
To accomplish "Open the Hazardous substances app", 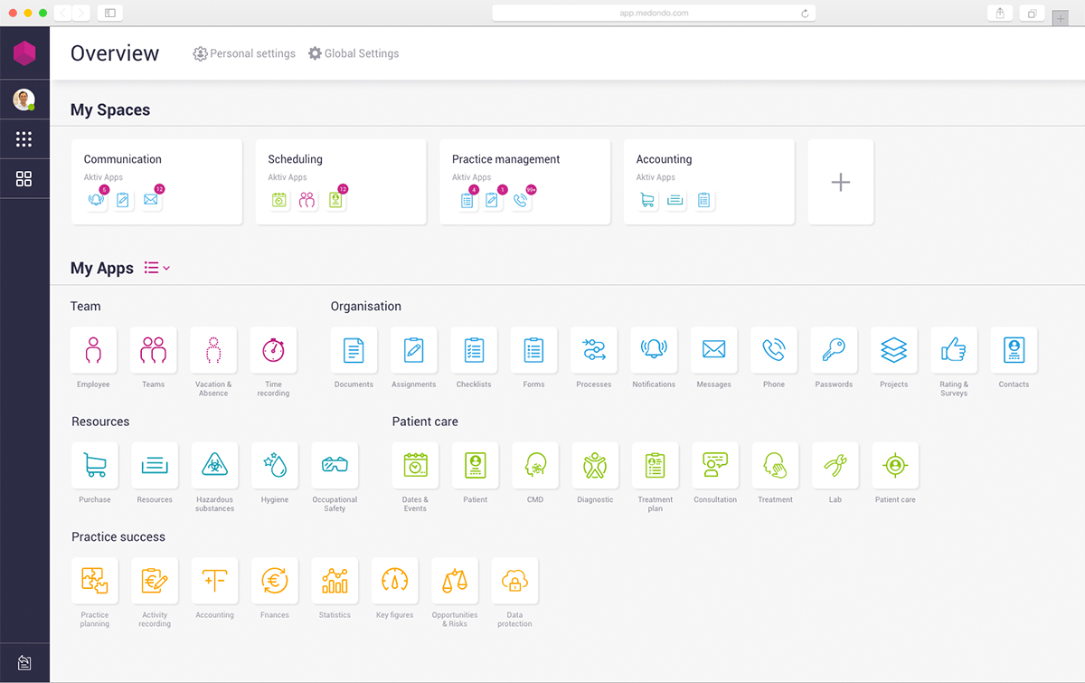I will (214, 466).
